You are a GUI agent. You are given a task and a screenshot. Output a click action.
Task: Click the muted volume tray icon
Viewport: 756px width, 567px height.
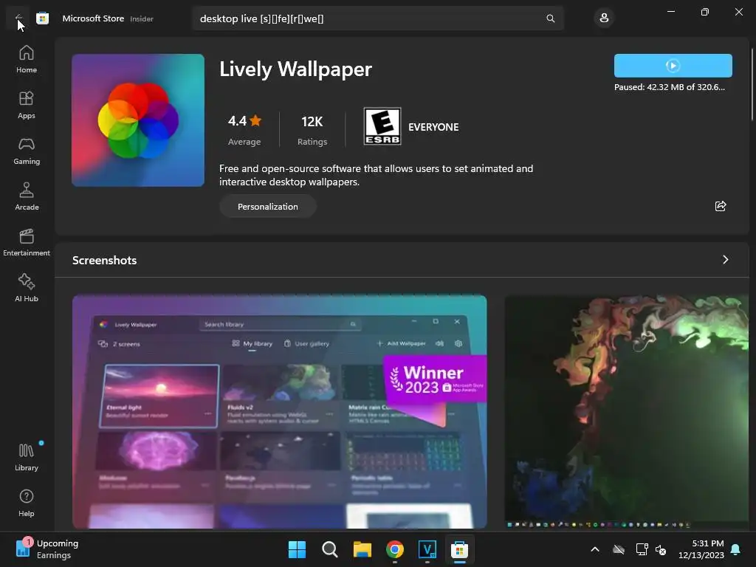[x=661, y=549]
